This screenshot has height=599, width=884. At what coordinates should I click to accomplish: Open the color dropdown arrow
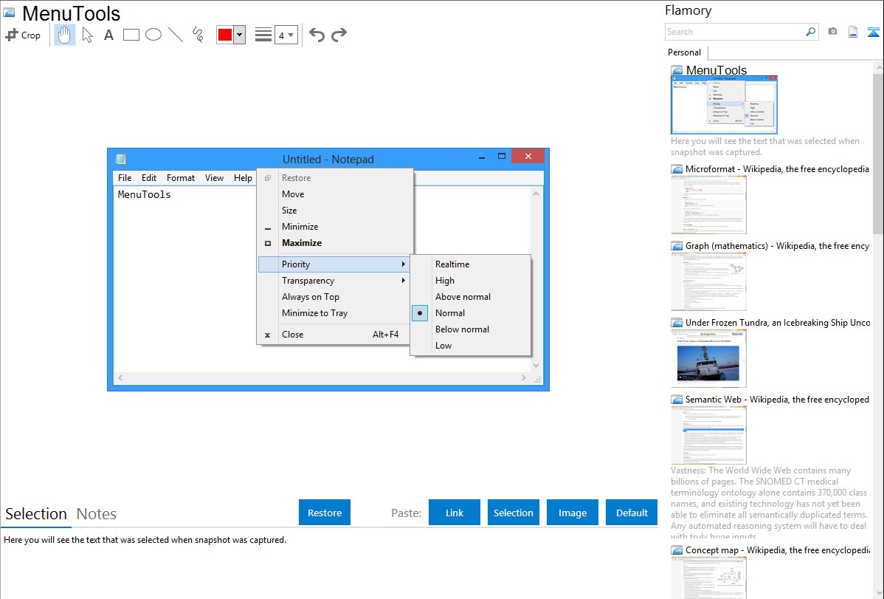click(239, 35)
